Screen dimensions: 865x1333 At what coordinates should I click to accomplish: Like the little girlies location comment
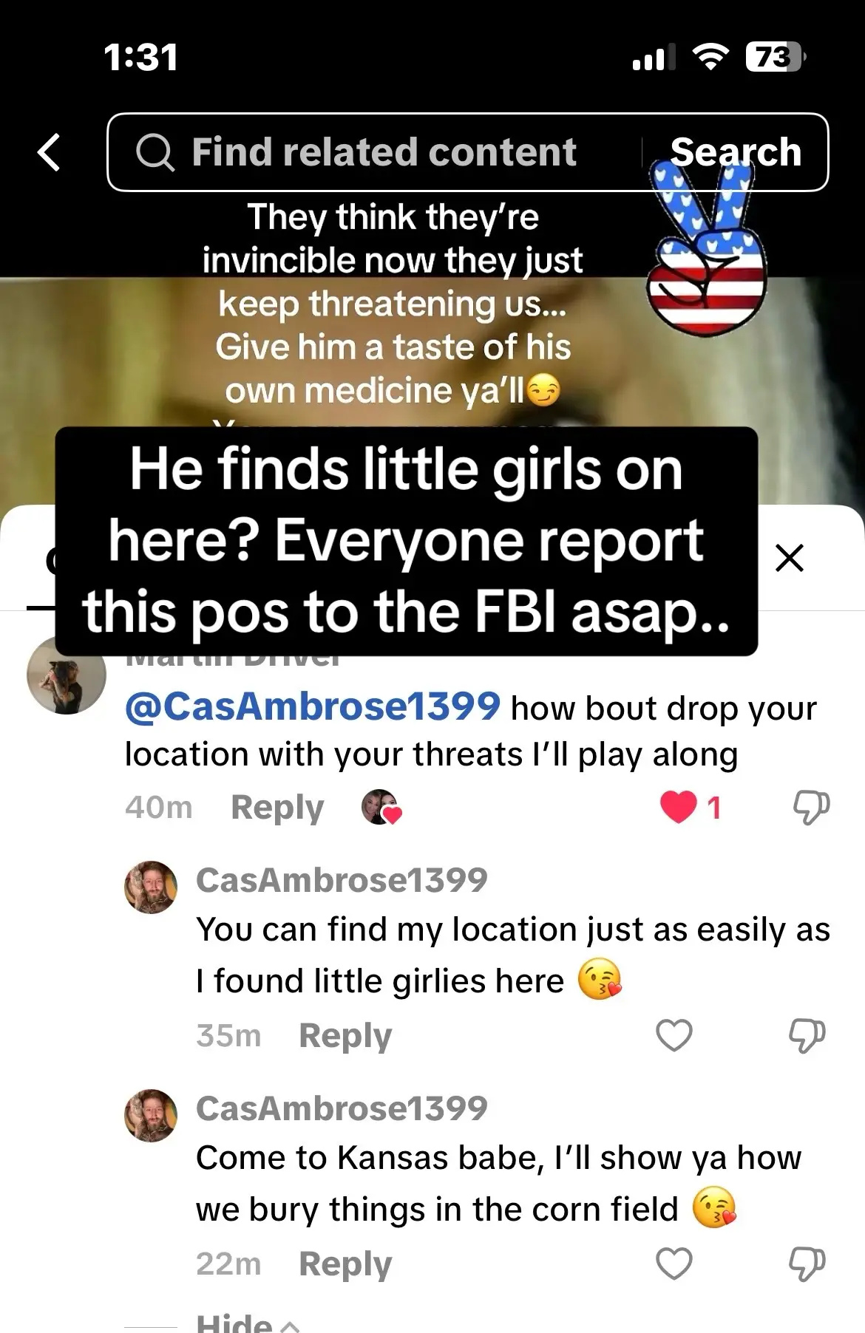[674, 1035]
